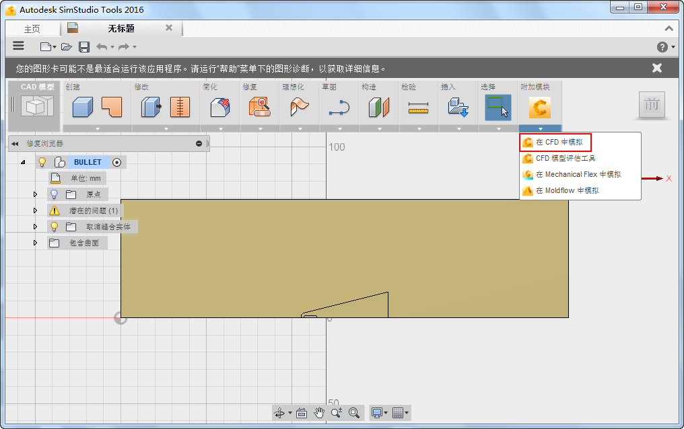Image resolution: width=684 pixels, height=429 pixels.
Task: Open the hamburger application menu
Action: coord(18,46)
